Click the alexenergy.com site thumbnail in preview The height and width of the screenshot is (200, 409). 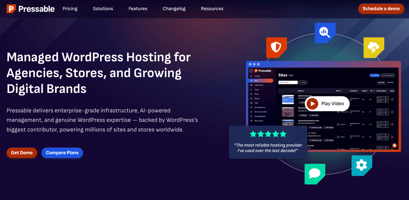pos(288,99)
